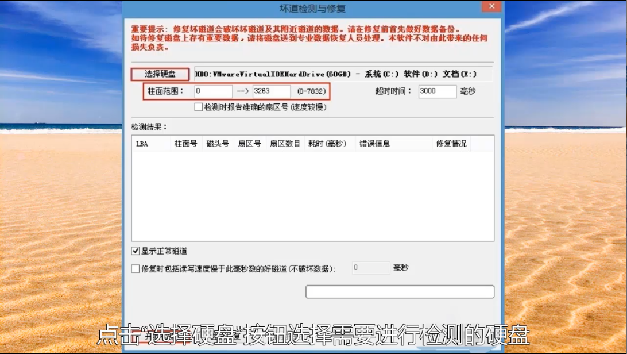Click inside the empty 检测结果 list
Screen dimensions: 627x354
pyautogui.click(x=312, y=195)
